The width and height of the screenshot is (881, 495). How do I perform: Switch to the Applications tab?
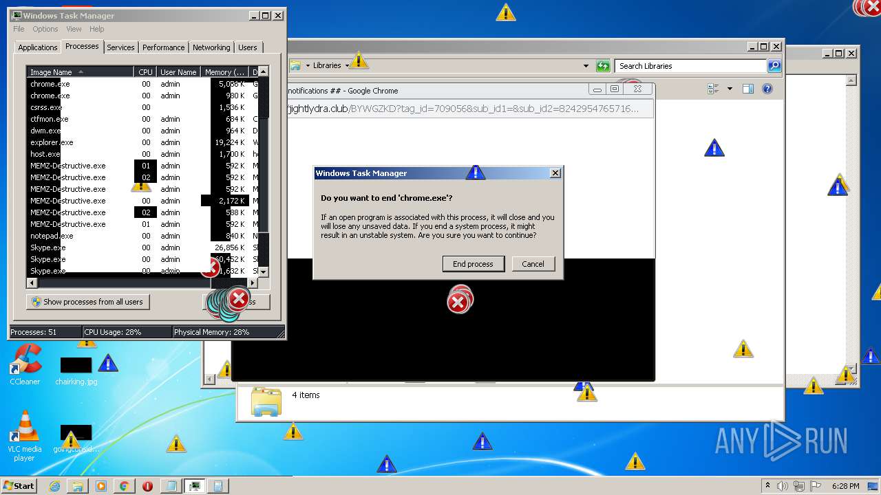pyautogui.click(x=37, y=47)
